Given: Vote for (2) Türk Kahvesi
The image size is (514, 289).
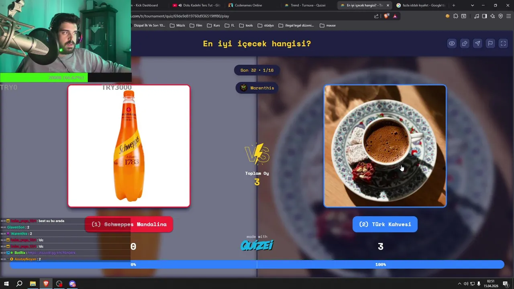Looking at the screenshot, I should 385,224.
